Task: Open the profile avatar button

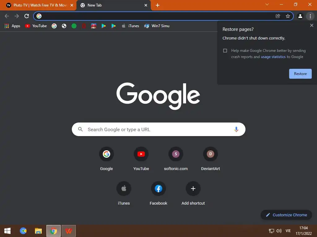Action: point(300,16)
